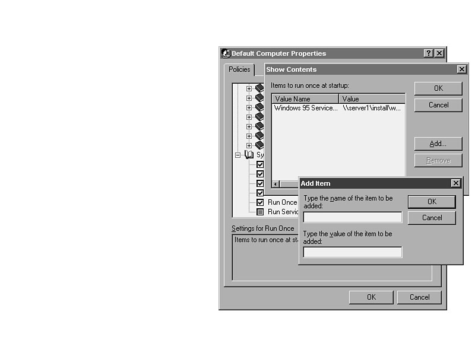Click the list's horizontal scrollbar left arrow

[275, 184]
